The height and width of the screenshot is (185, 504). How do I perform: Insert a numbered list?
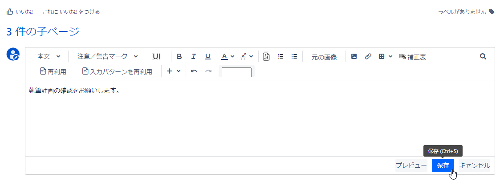point(280,57)
